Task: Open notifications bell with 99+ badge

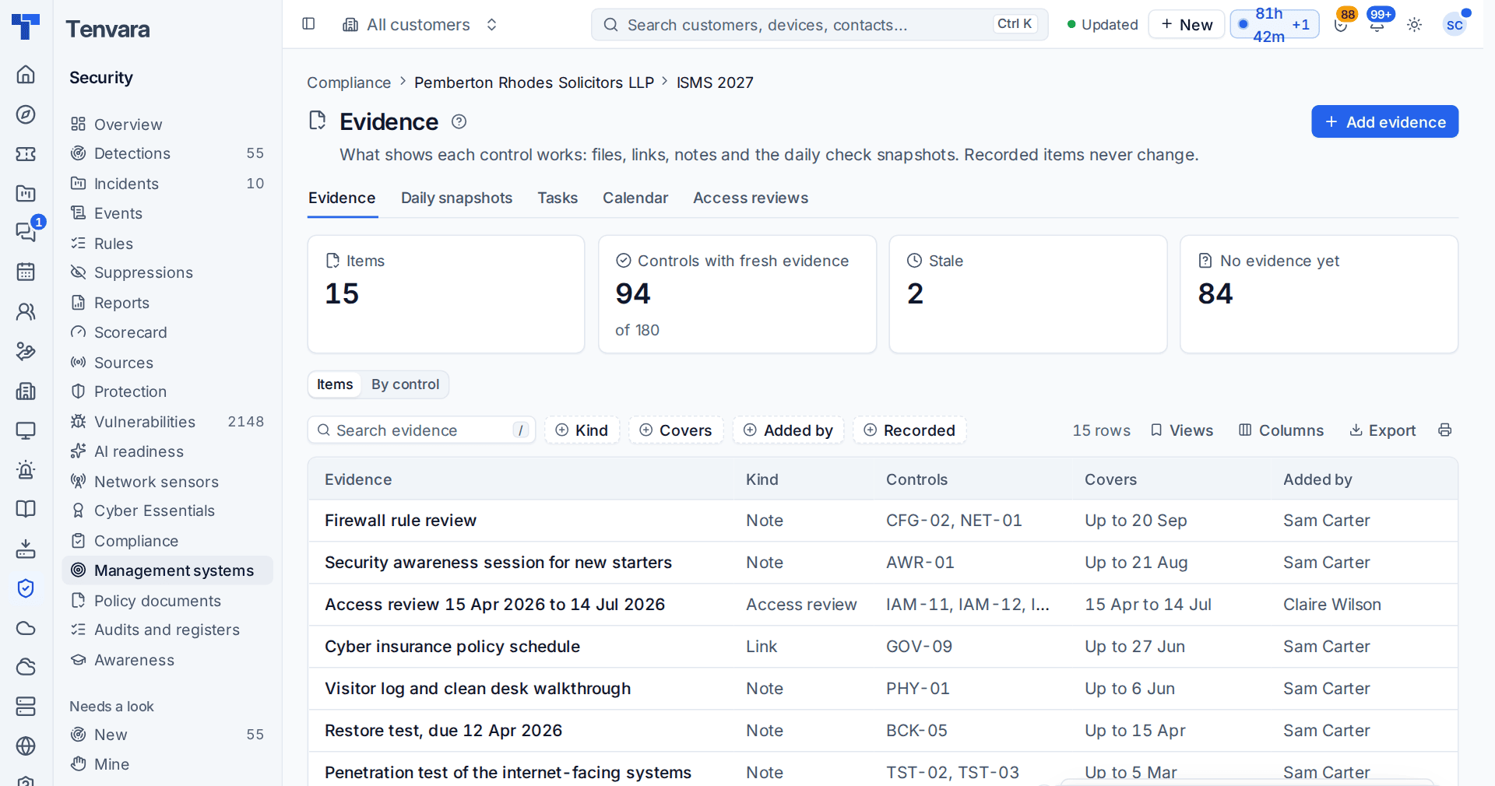Action: (1377, 25)
